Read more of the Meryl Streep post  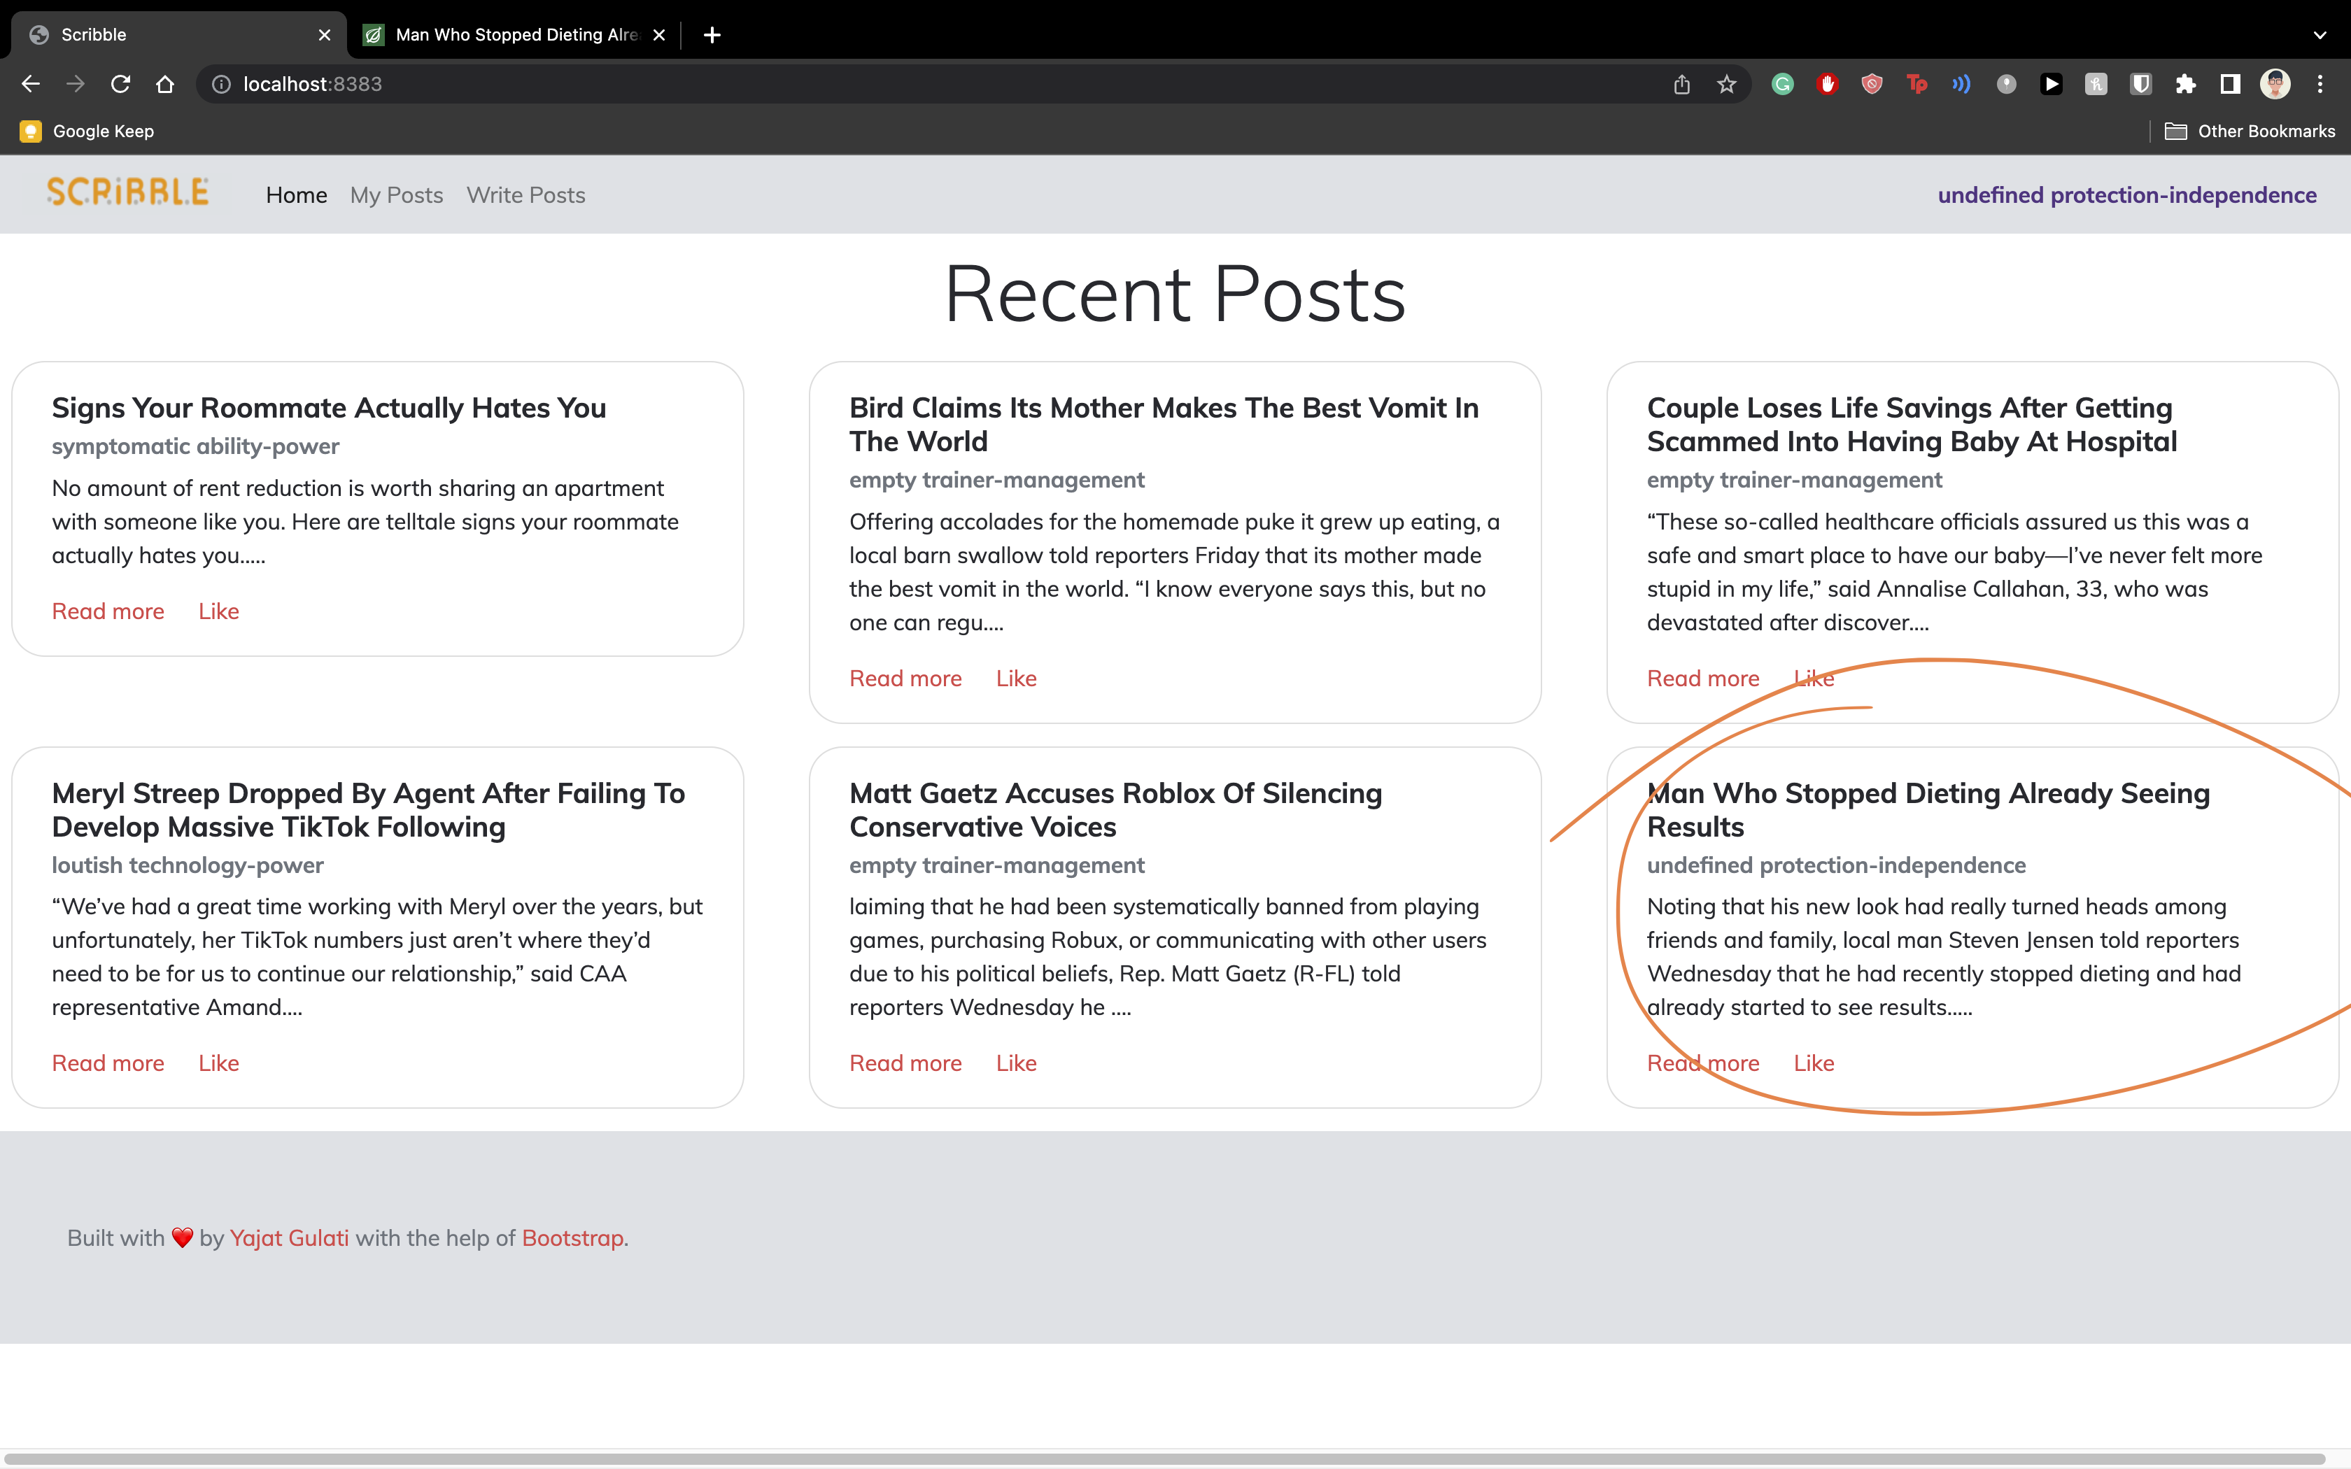point(108,1063)
